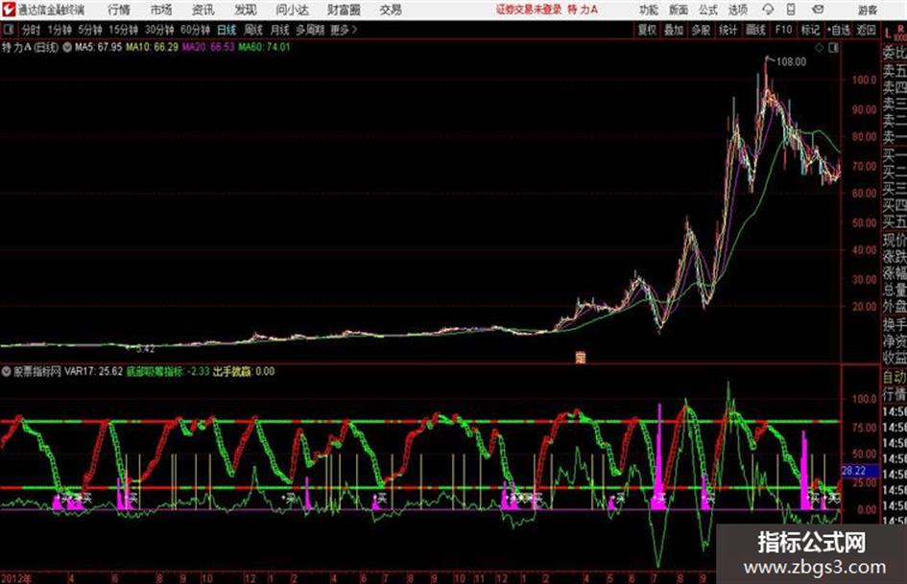Open the 功能 menu

tap(649, 10)
